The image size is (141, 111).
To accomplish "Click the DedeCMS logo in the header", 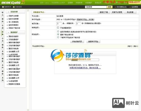I will click(x=13, y=3).
